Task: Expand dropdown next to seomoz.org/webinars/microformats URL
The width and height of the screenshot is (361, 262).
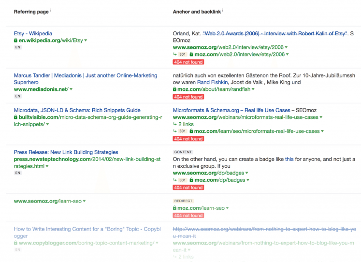Action: (321, 117)
